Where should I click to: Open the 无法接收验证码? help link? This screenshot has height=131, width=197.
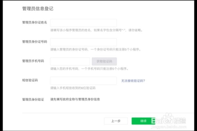133,81
